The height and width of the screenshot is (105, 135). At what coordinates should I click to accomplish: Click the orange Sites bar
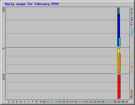119,63
